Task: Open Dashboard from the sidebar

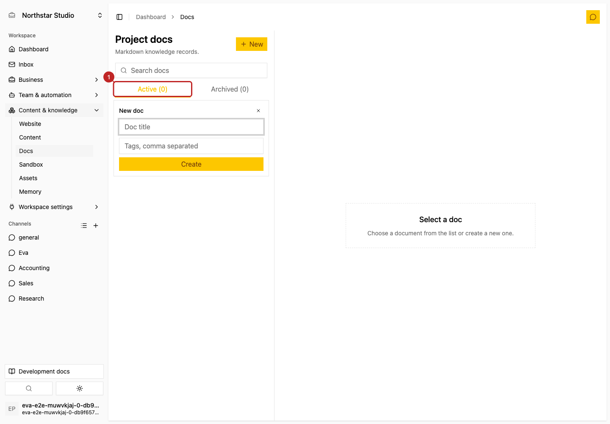Action: point(54,49)
